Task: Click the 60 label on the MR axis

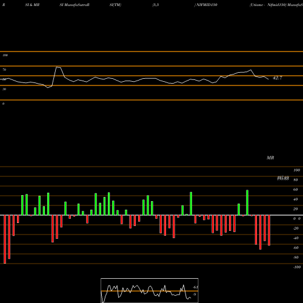Action: tap(296, 190)
